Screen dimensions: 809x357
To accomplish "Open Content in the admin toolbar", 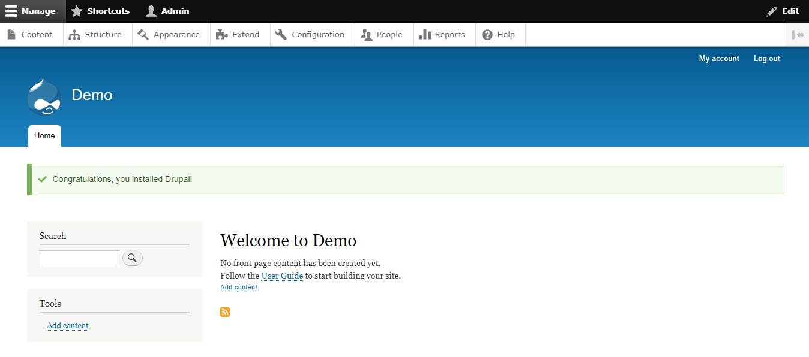I will pyautogui.click(x=31, y=35).
